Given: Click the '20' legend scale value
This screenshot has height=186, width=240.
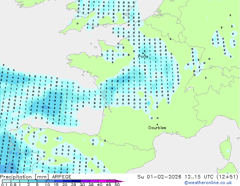Looking at the screenshot, I should (x=65, y=184).
